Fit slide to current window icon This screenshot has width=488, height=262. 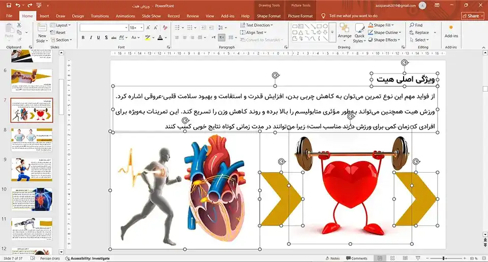pyautogui.click(x=483, y=258)
